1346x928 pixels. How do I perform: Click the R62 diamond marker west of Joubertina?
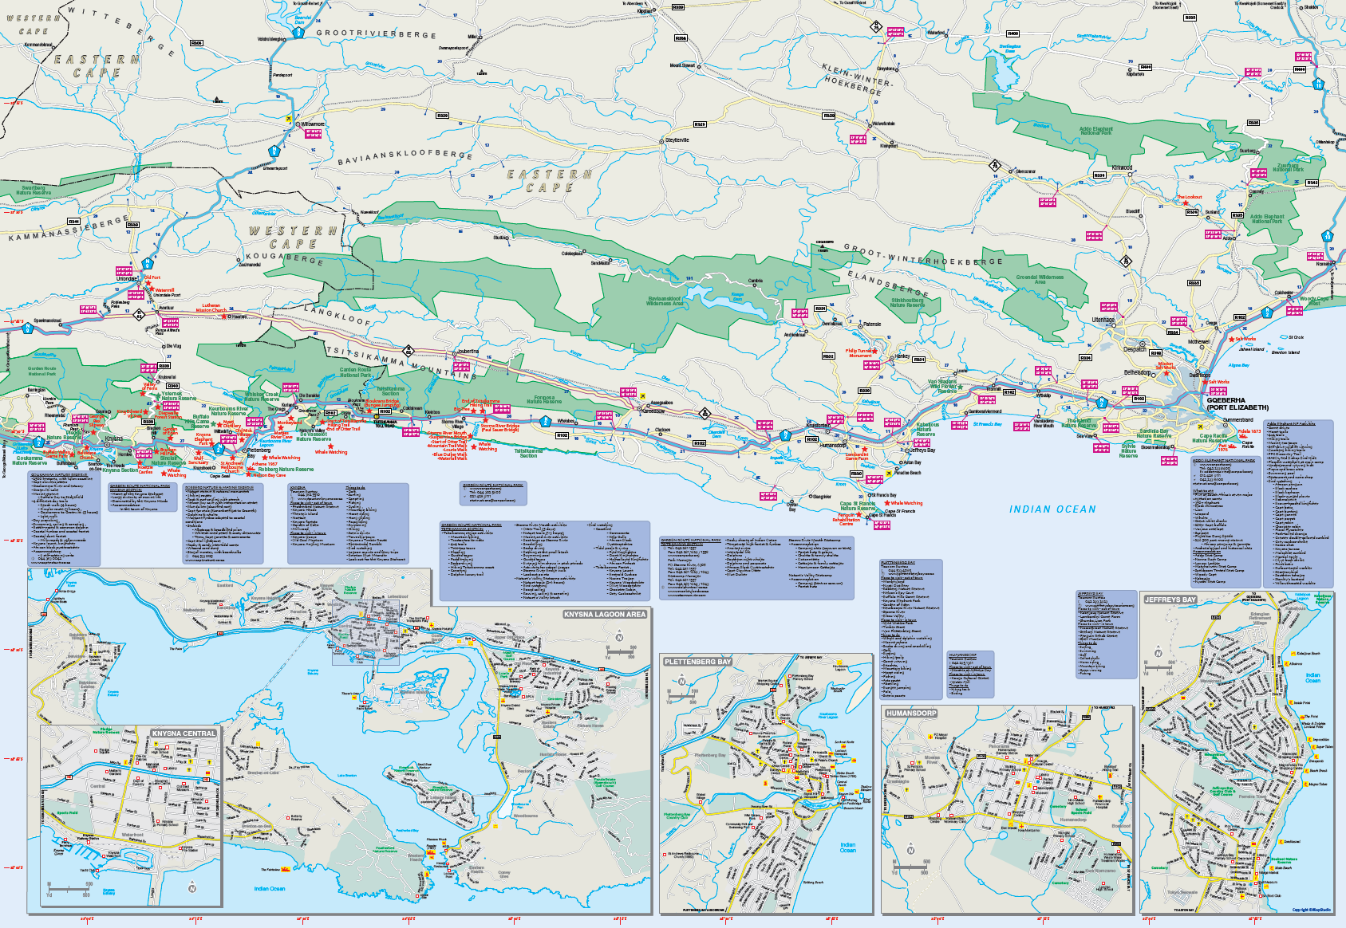pyautogui.click(x=409, y=349)
